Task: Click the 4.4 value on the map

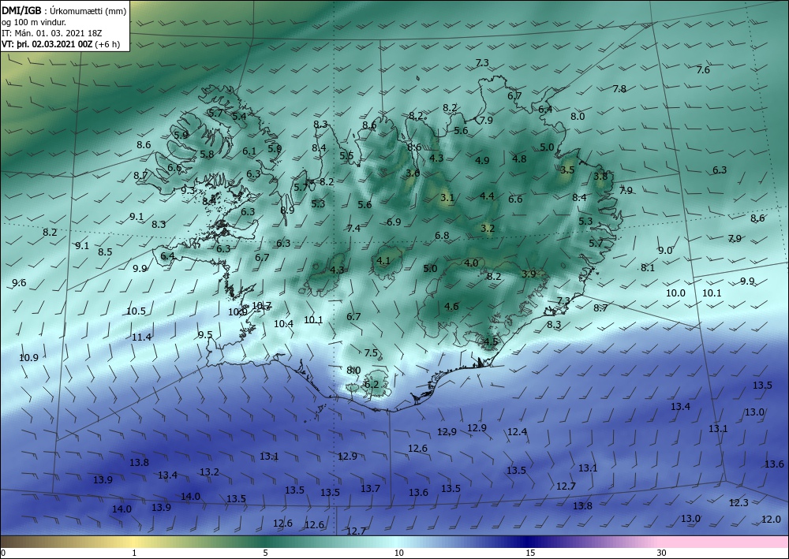Action: 487,196
